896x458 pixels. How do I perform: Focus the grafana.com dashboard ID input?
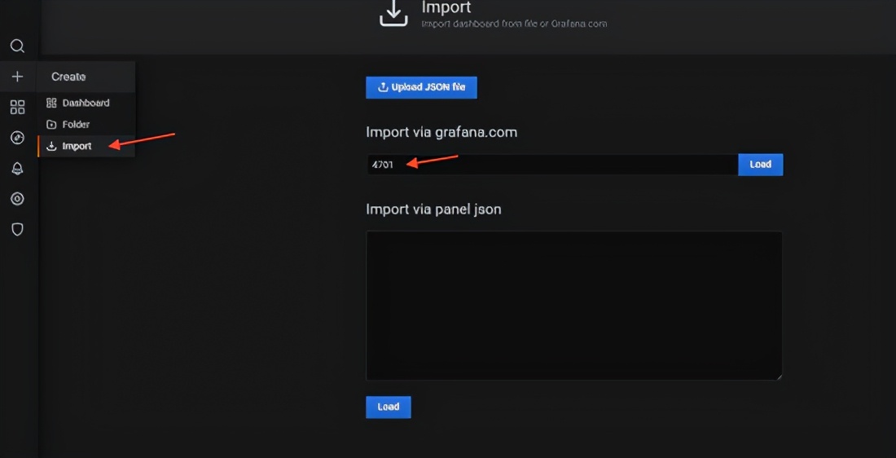point(552,164)
